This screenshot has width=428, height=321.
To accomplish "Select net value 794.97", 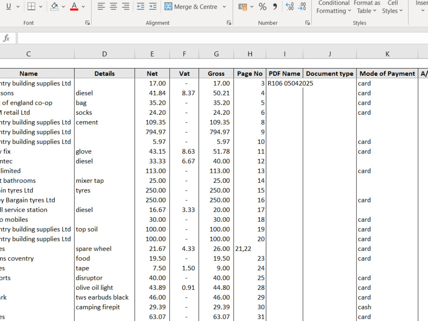I will pyautogui.click(x=152, y=132).
